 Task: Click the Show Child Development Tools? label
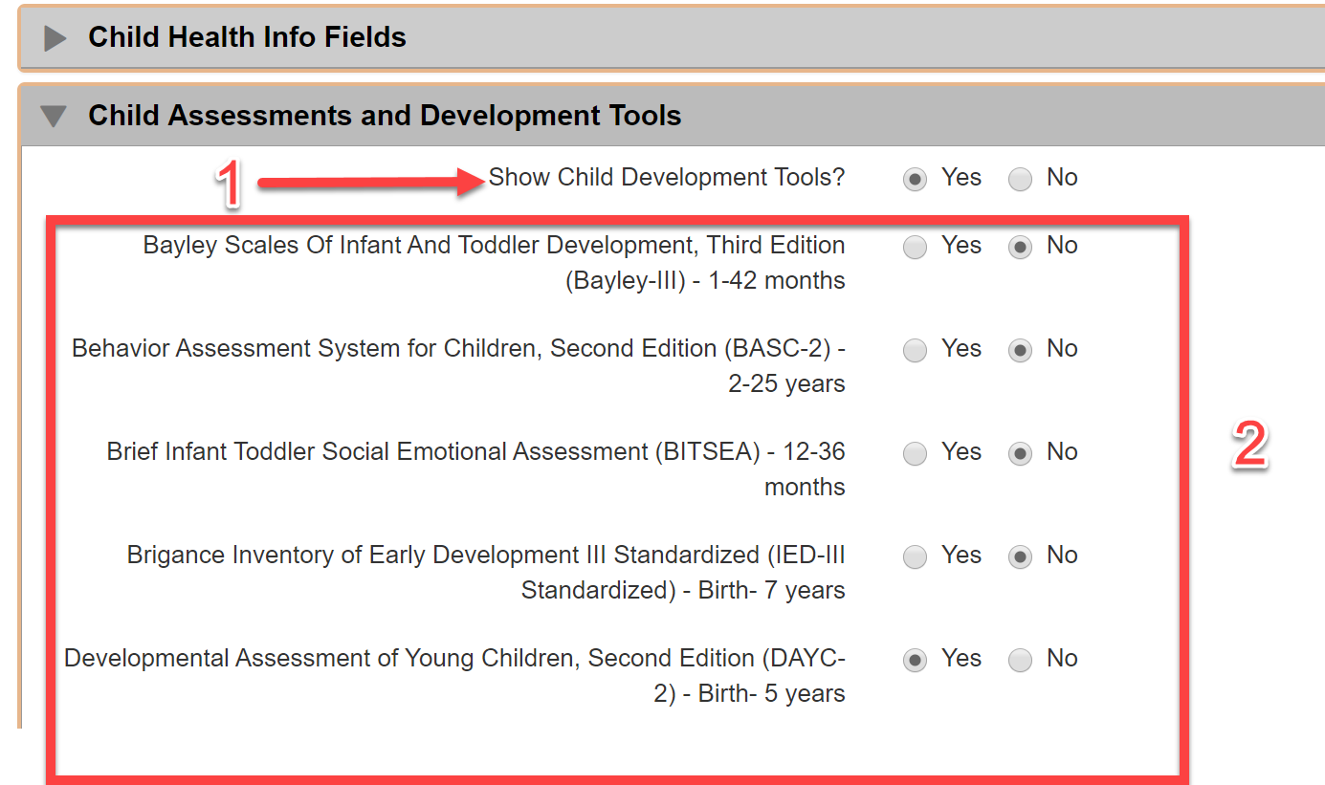coord(667,178)
